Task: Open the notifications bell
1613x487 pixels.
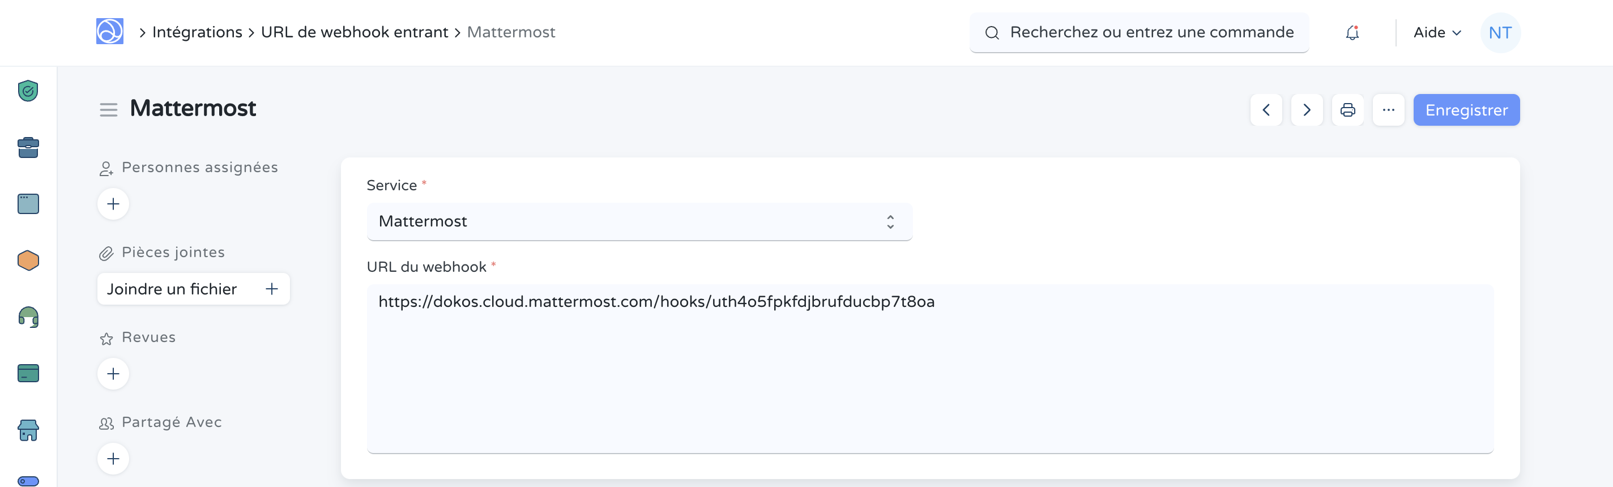Action: click(x=1352, y=32)
